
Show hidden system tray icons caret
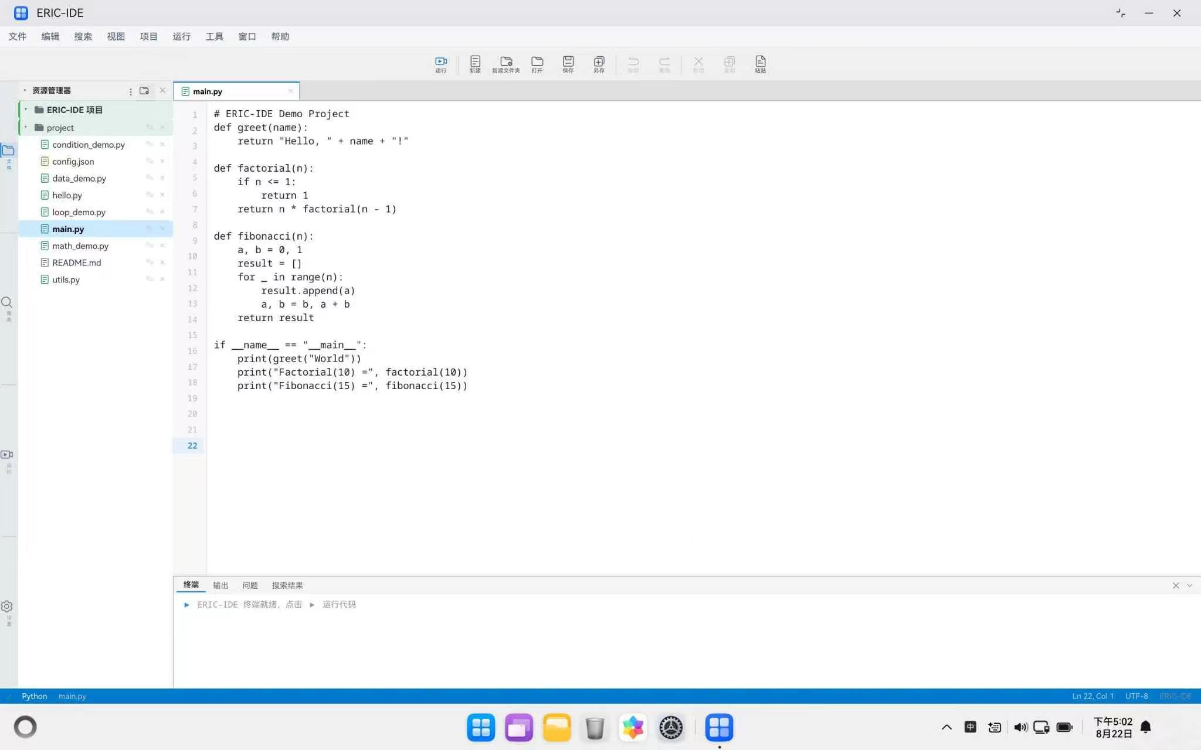pyautogui.click(x=946, y=727)
